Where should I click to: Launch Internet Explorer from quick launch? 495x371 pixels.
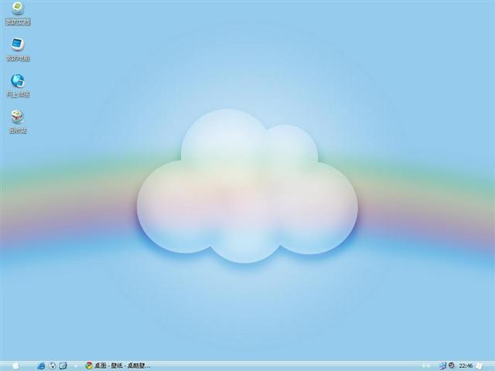(41, 366)
